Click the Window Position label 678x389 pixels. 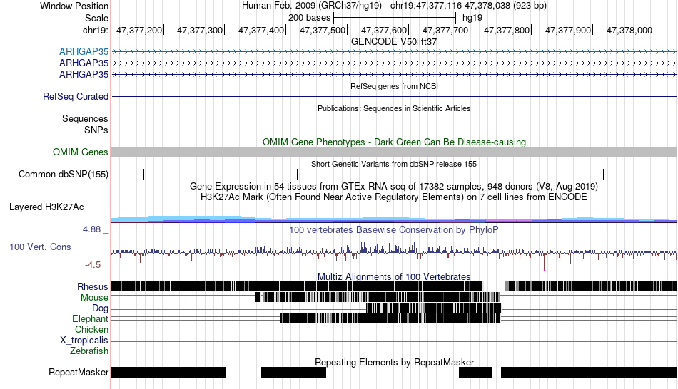74,6
